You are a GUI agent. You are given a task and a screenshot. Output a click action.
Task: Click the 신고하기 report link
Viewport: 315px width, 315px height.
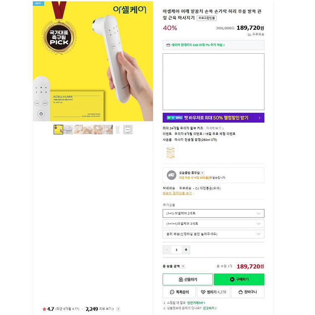pos(209,308)
